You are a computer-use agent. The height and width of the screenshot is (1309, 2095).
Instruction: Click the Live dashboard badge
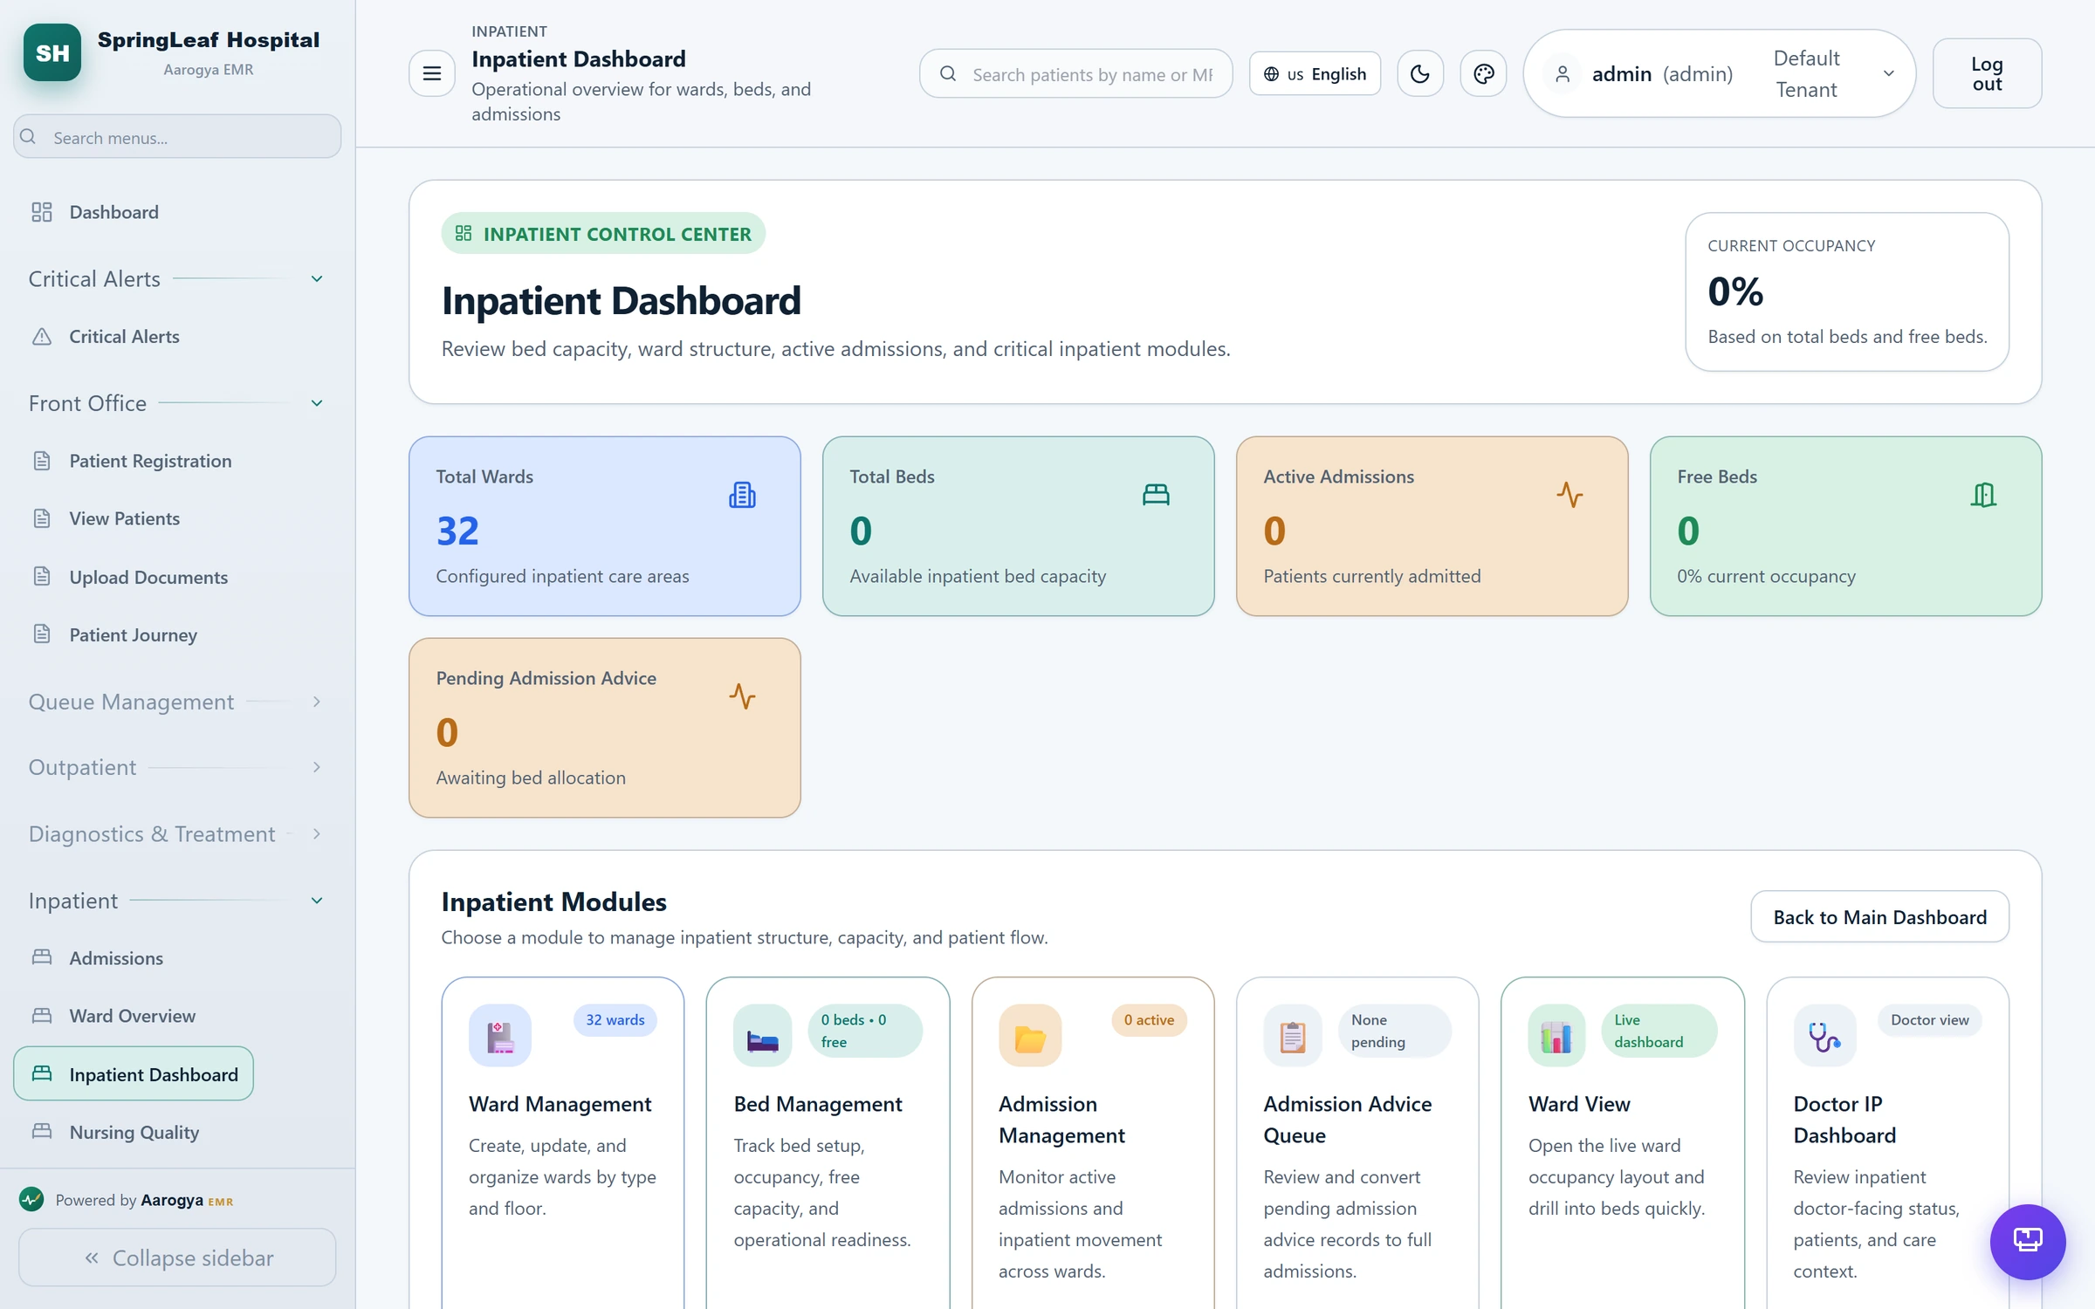tap(1659, 1031)
